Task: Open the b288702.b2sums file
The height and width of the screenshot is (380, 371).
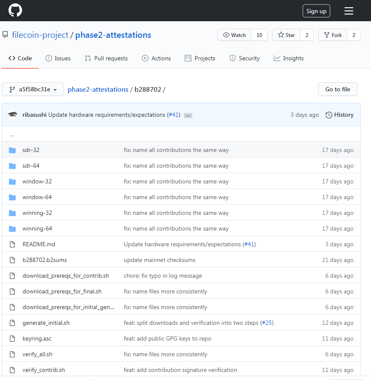Action: [45, 260]
